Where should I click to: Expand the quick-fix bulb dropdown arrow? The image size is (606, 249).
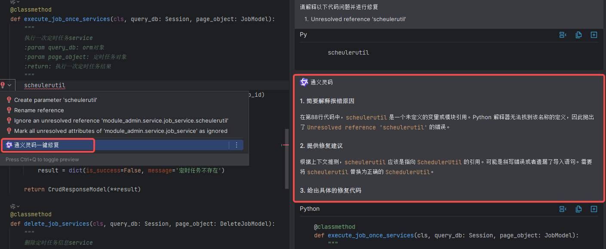point(9,85)
